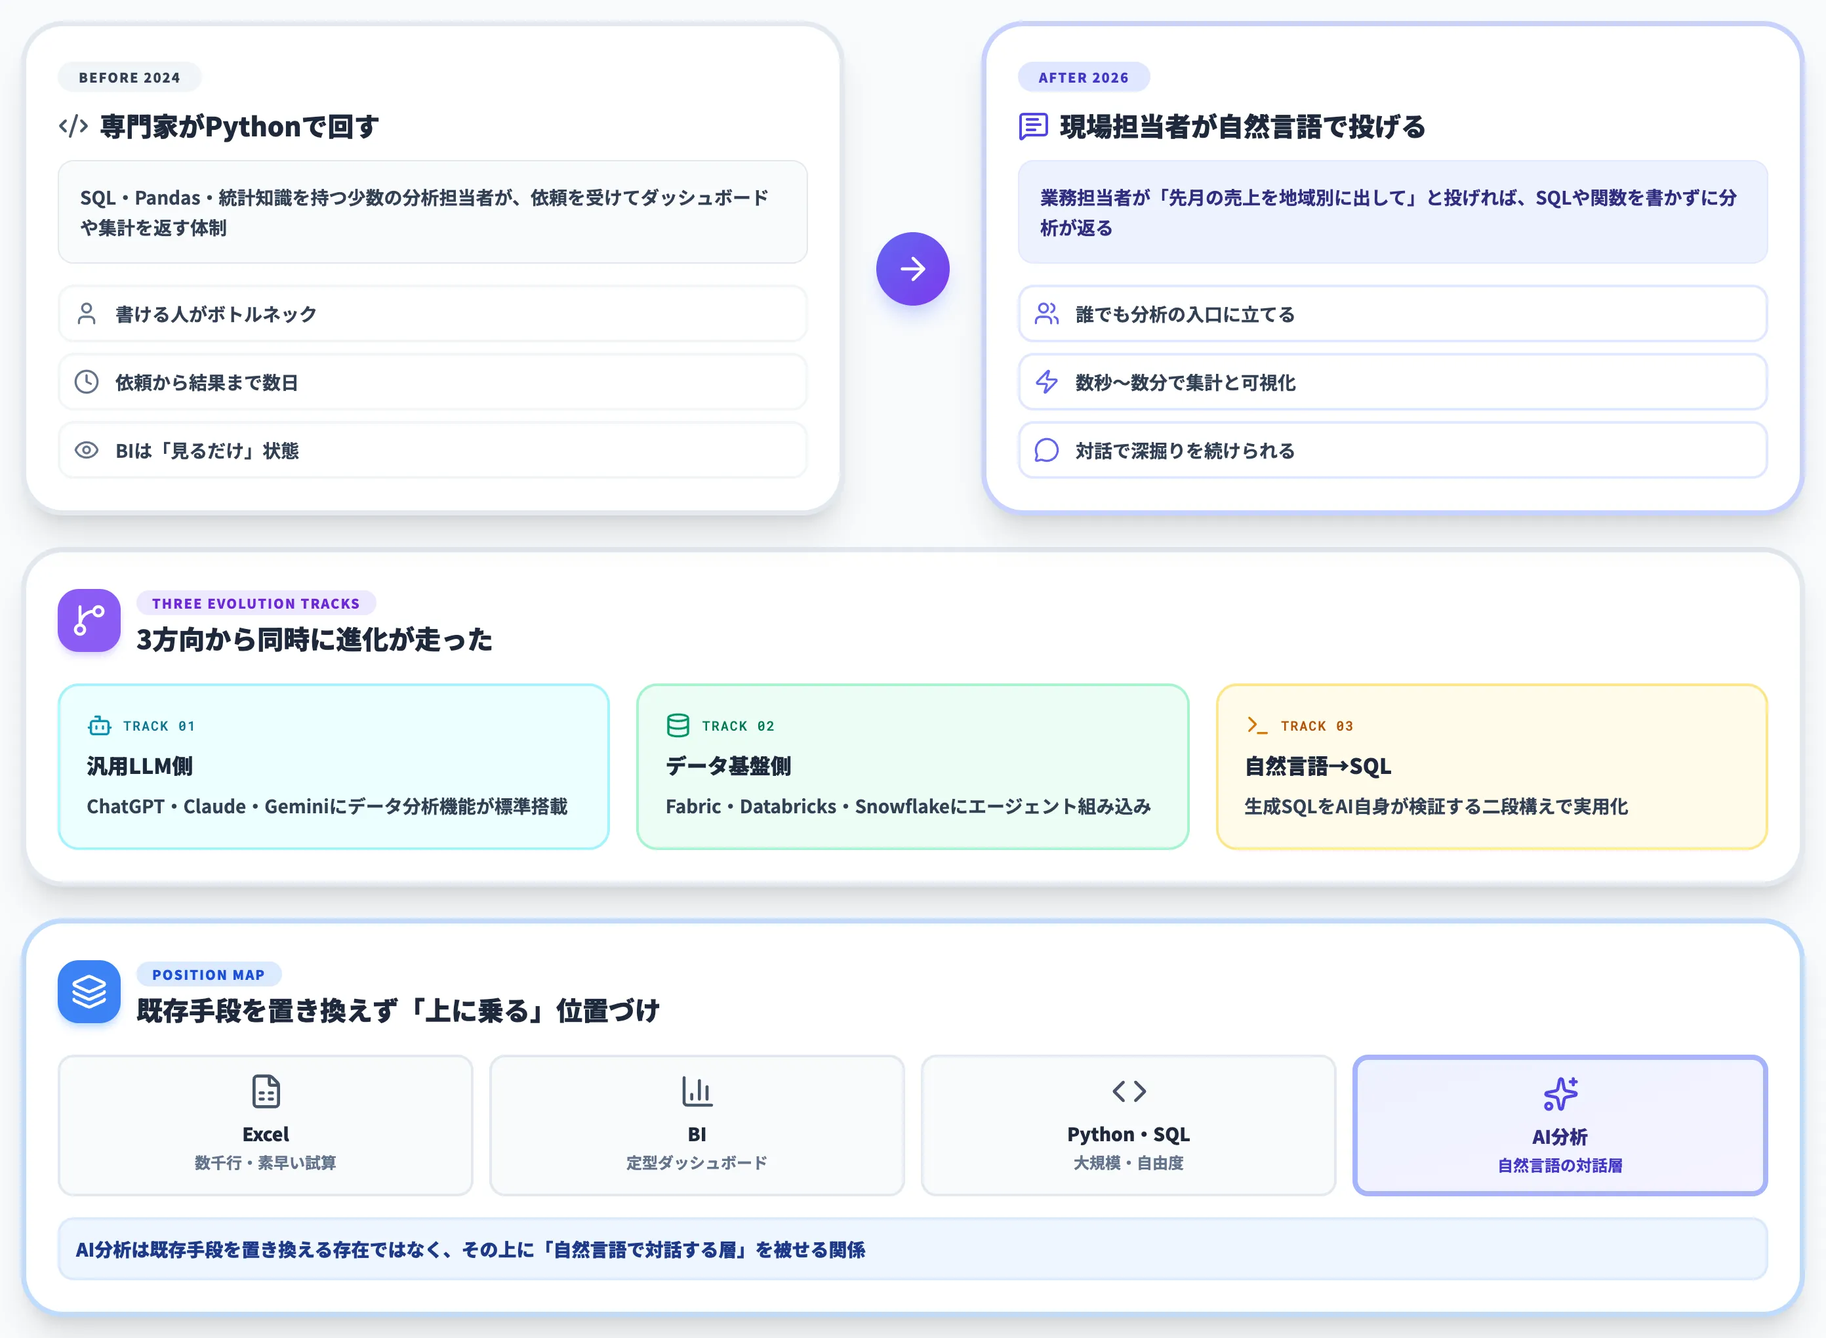Click the ChatGPT・Claude・Gemini description text
This screenshot has height=1338, width=1826.
pos(327,807)
